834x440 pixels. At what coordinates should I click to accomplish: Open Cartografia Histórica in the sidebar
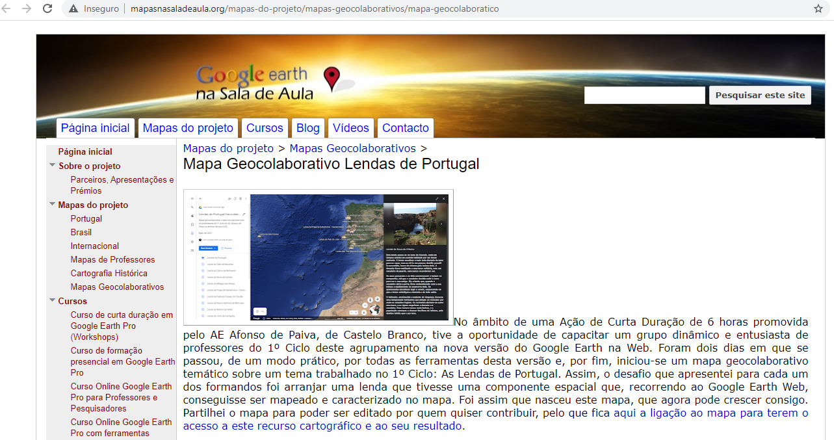pos(109,273)
